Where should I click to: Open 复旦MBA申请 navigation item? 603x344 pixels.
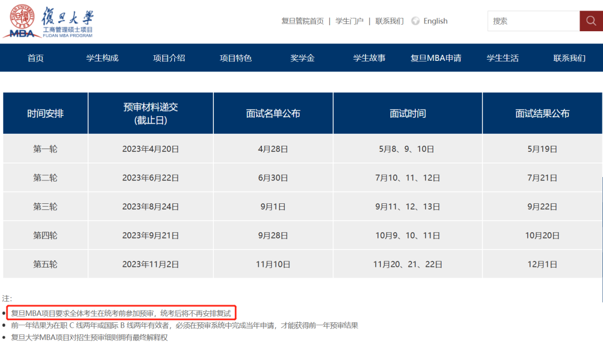436,58
